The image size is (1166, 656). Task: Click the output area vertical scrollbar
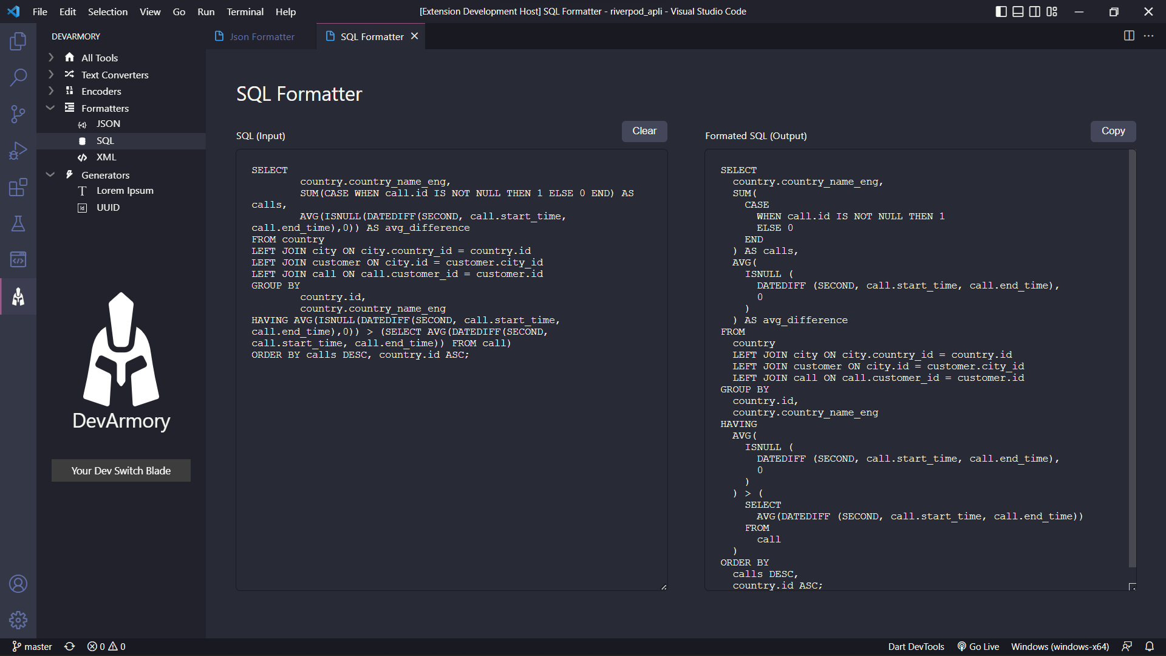[x=1132, y=358]
